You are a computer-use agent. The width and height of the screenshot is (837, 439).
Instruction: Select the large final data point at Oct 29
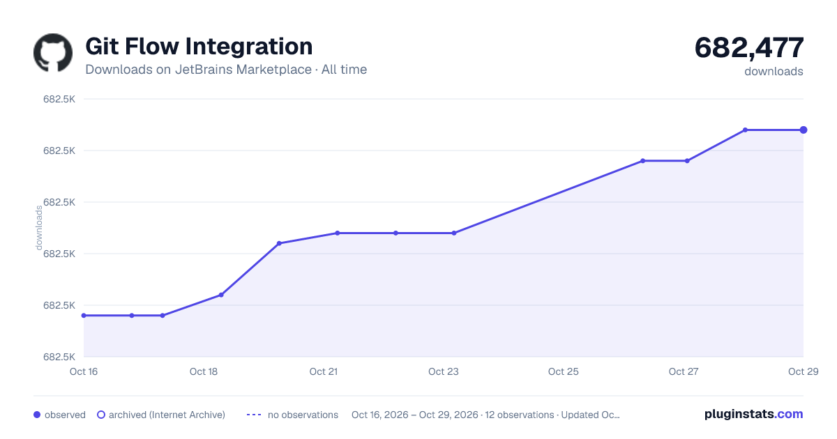tap(804, 130)
